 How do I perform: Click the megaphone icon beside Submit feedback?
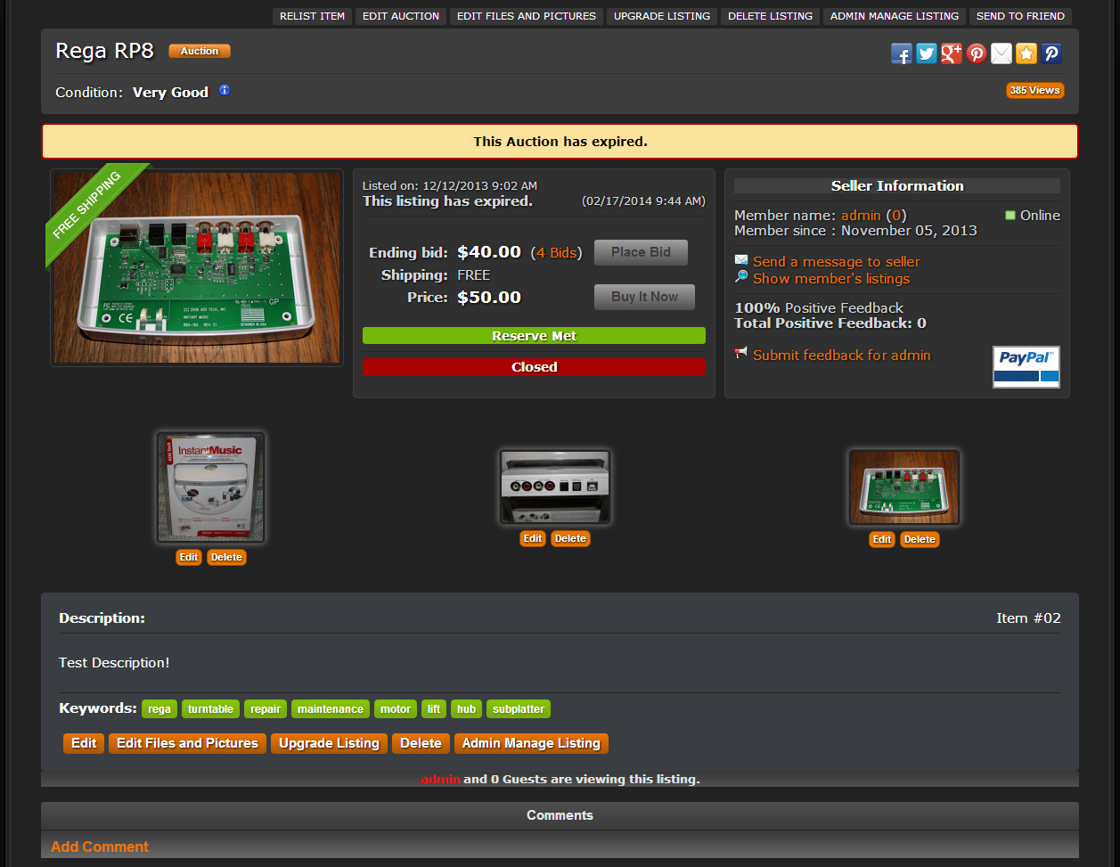coord(741,354)
